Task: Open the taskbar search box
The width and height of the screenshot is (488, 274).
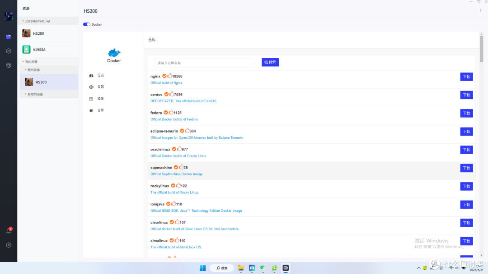Action: click(x=222, y=268)
